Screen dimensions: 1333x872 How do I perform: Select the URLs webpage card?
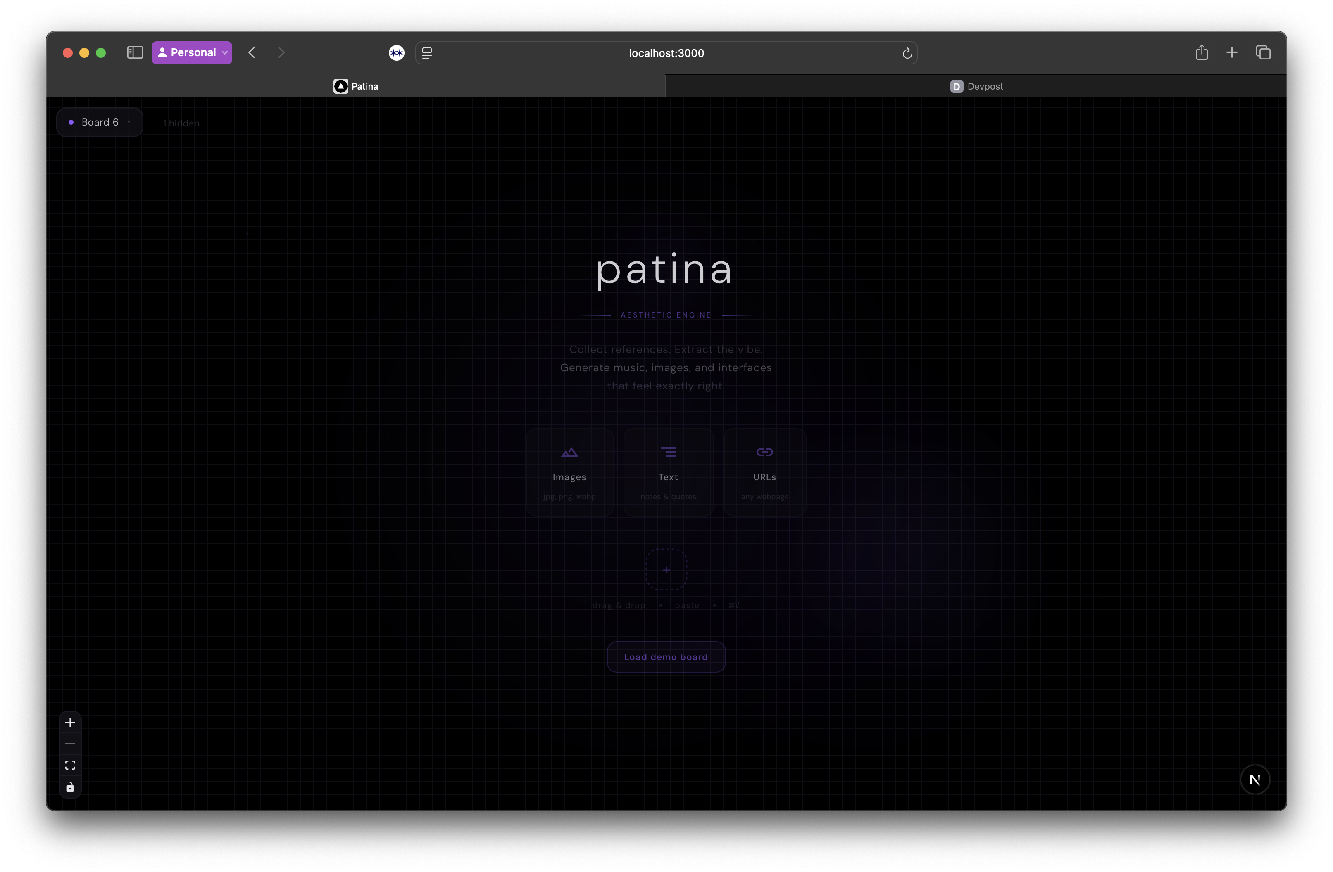pyautogui.click(x=764, y=472)
